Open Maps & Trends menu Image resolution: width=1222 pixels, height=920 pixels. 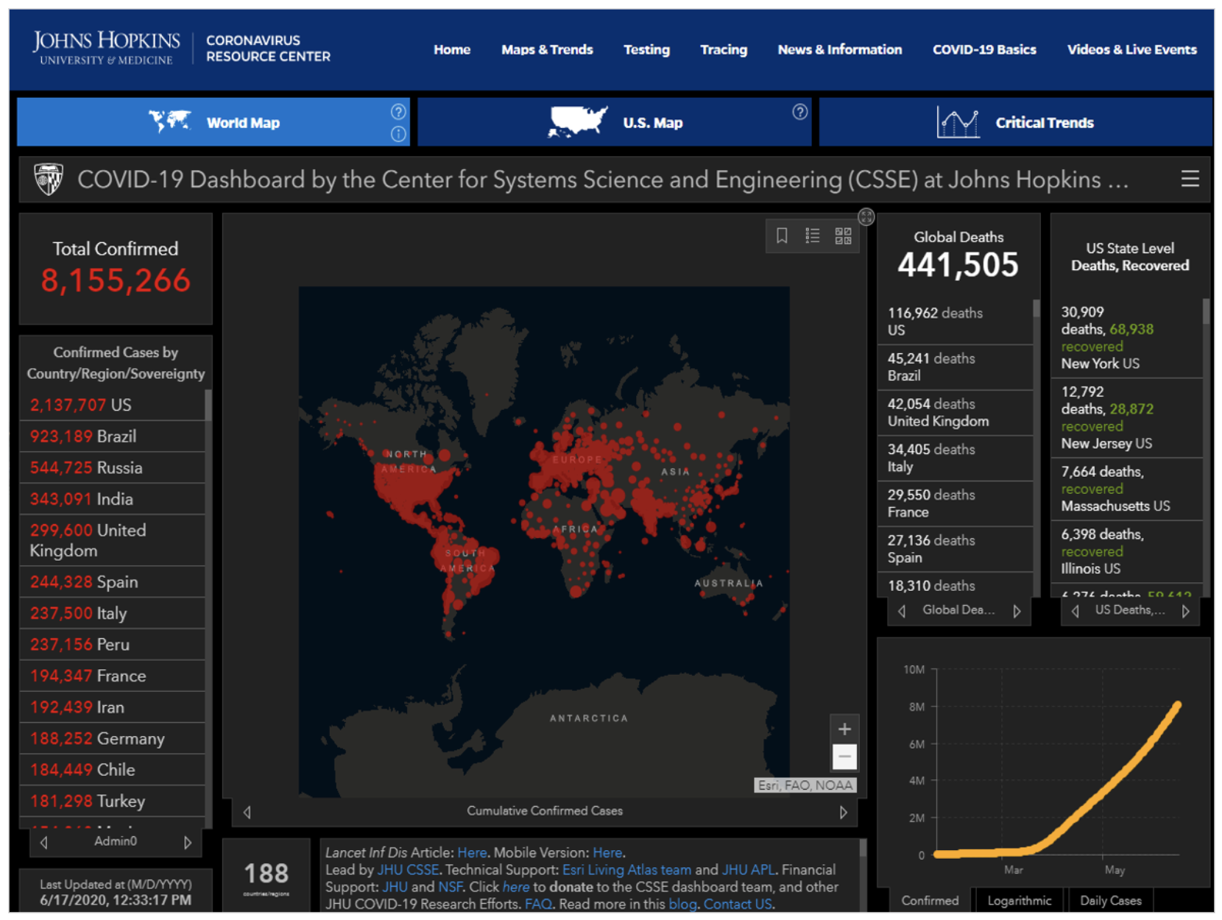(x=547, y=49)
